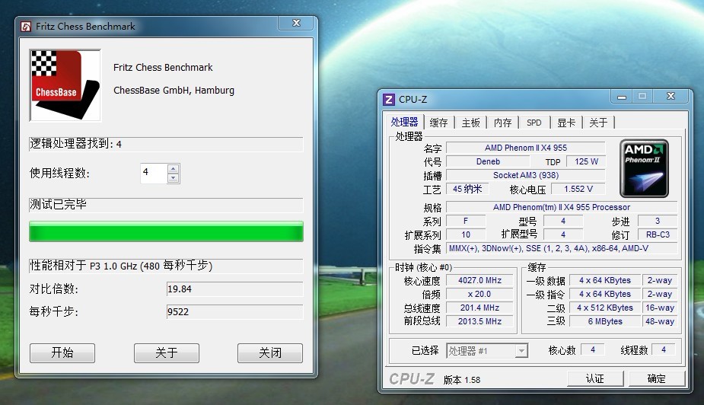Viewport: 704px width, 405px height.
Task: Click the Fritz Chess Benchmark title bar icon
Action: coord(26,27)
